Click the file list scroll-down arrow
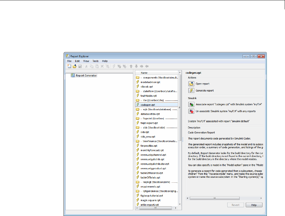 click(x=180, y=204)
